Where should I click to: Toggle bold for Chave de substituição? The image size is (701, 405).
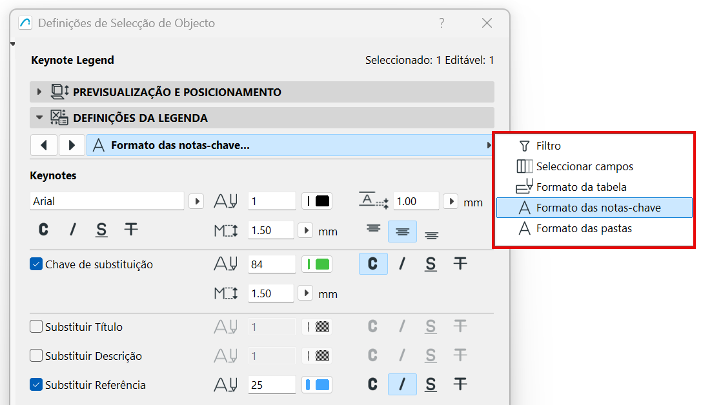(373, 264)
